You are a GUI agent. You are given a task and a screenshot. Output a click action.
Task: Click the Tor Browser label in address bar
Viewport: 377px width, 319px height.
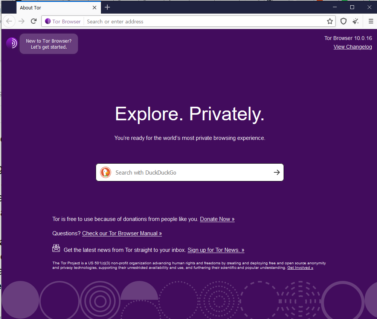[66, 21]
